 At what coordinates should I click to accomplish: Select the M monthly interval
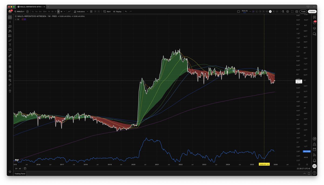coord(61,12)
